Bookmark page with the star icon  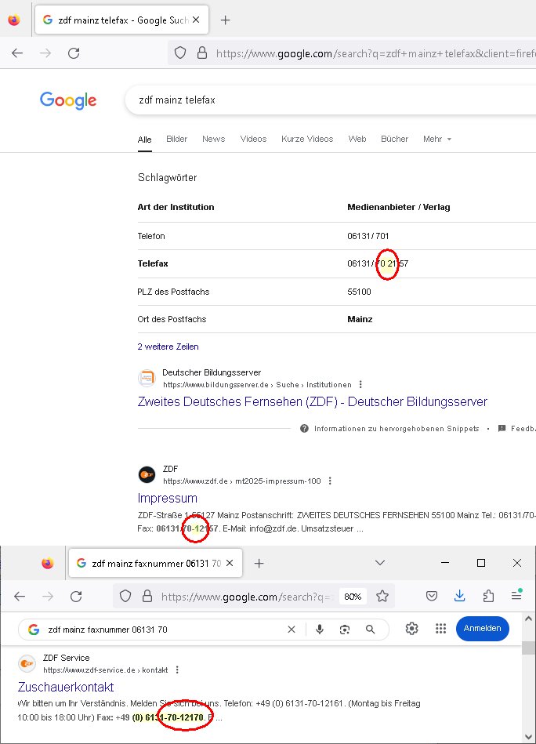tap(382, 597)
